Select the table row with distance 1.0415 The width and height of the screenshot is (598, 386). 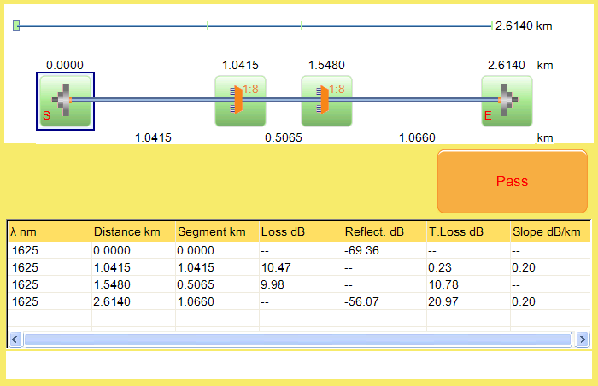click(299, 267)
